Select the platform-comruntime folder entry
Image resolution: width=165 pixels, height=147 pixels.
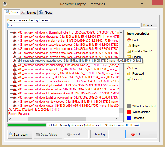pos(68,97)
